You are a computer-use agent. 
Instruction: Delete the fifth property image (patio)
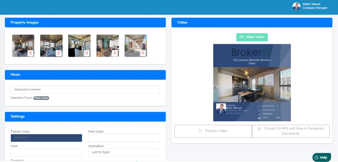pyautogui.click(x=143, y=53)
